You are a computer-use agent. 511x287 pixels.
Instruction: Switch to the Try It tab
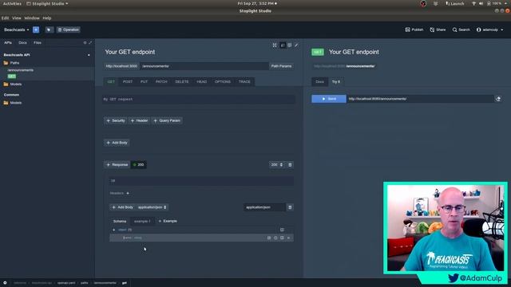[336, 81]
